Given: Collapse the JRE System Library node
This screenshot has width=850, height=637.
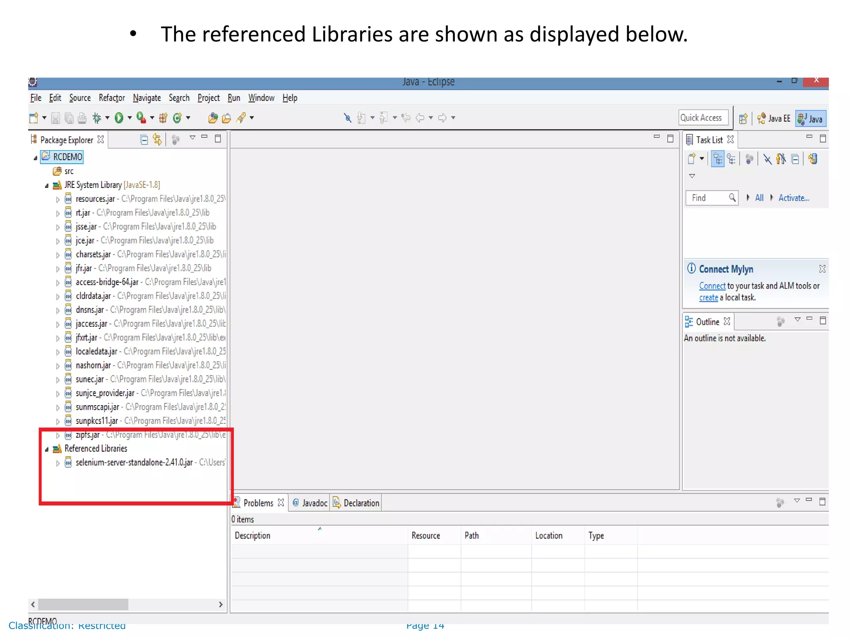Looking at the screenshot, I should tap(47, 185).
